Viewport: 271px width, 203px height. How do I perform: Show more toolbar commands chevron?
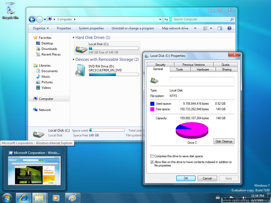tap(195, 28)
